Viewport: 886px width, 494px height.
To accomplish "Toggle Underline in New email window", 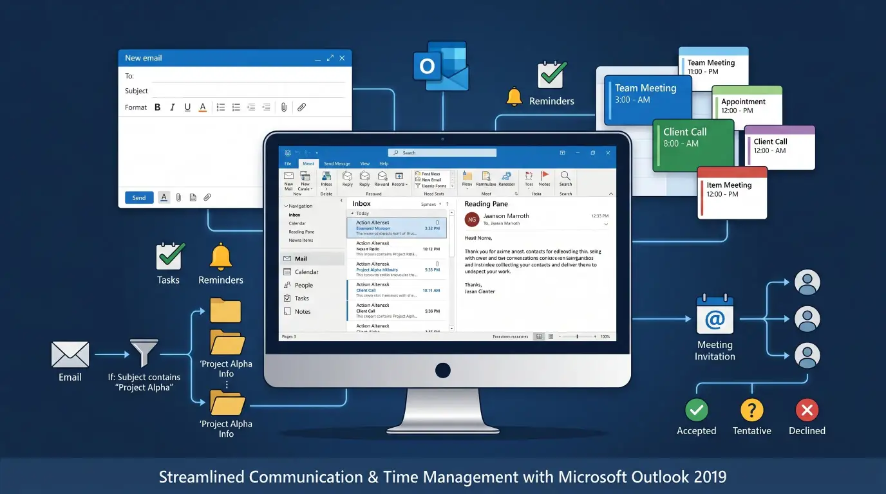I will [x=187, y=107].
